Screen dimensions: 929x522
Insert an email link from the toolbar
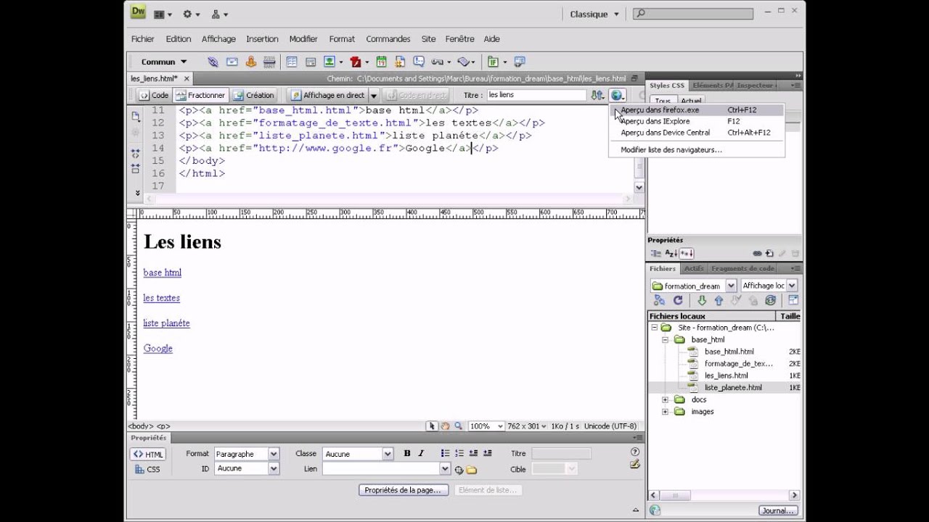point(232,62)
